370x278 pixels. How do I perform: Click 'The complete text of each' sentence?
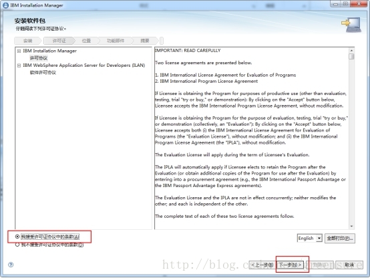point(224,217)
